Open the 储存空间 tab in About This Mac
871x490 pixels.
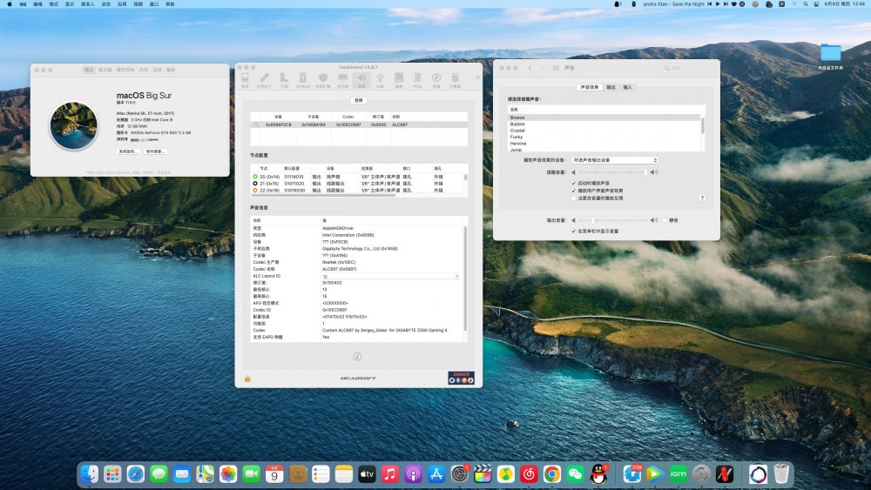pyautogui.click(x=125, y=70)
